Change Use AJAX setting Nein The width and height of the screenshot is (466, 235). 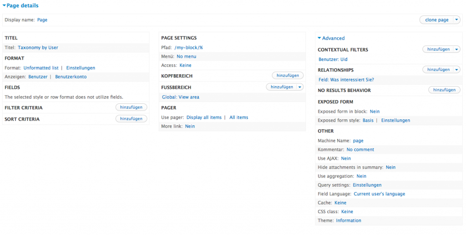tap(346, 158)
